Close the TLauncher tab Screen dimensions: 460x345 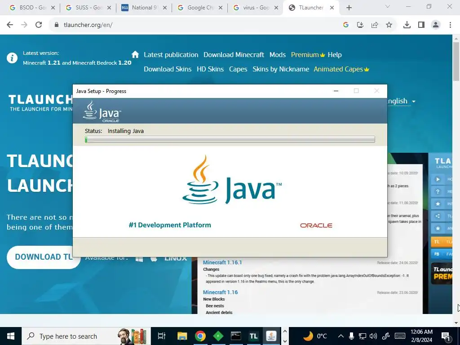(332, 8)
